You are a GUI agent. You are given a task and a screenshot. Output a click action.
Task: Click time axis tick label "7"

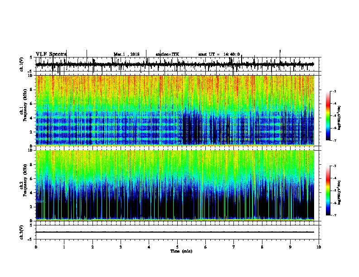pyautogui.click(x=234, y=247)
